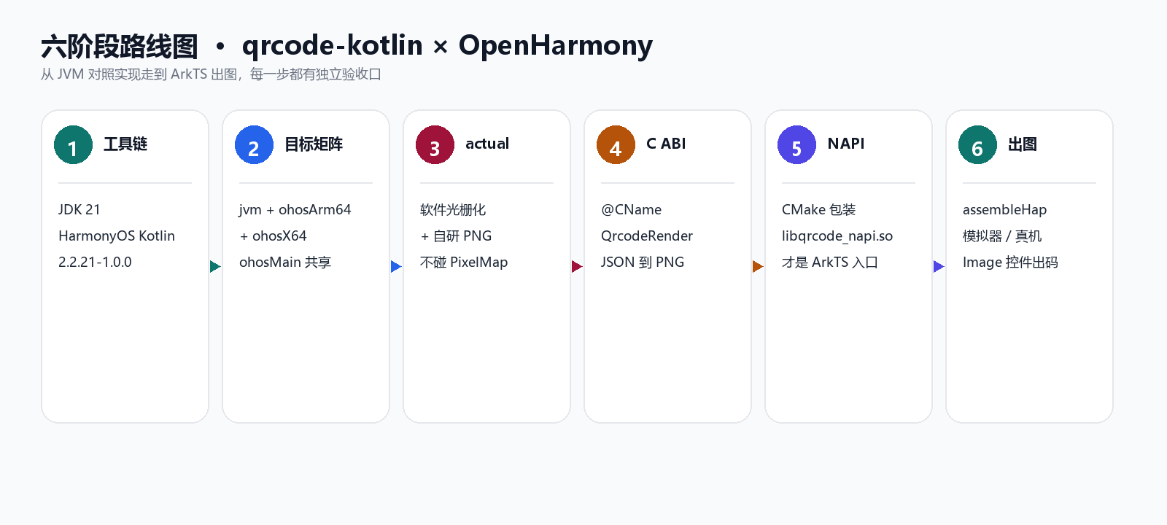Click the orange arrow after the C ABI card
The width and height of the screenshot is (1167, 525).
[758, 266]
